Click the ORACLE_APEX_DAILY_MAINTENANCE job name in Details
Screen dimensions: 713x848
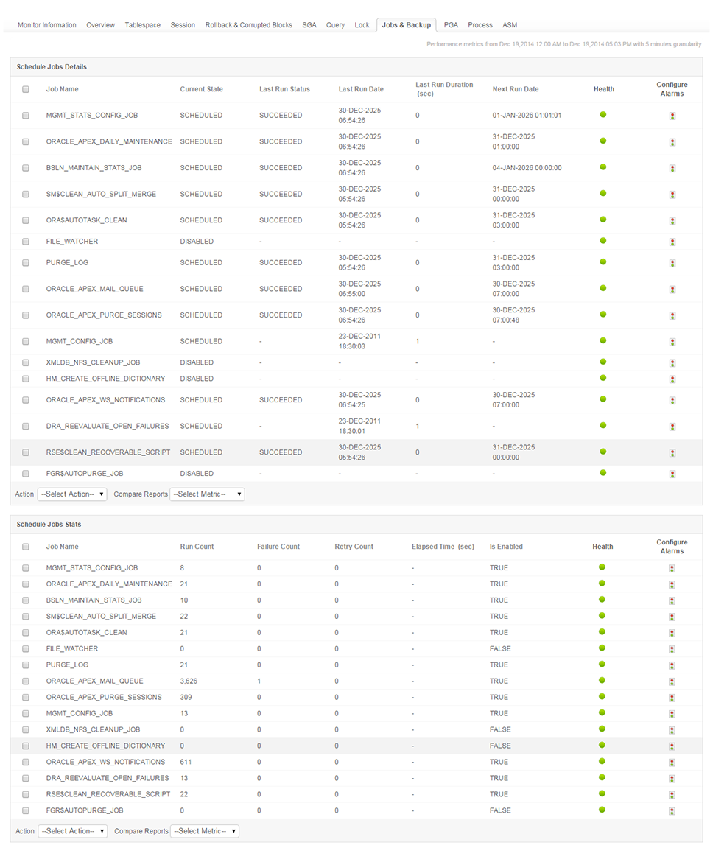(109, 141)
